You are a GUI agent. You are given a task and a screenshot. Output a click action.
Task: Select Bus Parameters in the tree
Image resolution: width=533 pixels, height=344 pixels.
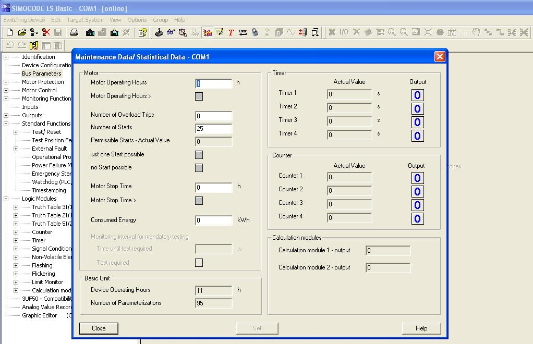42,73
